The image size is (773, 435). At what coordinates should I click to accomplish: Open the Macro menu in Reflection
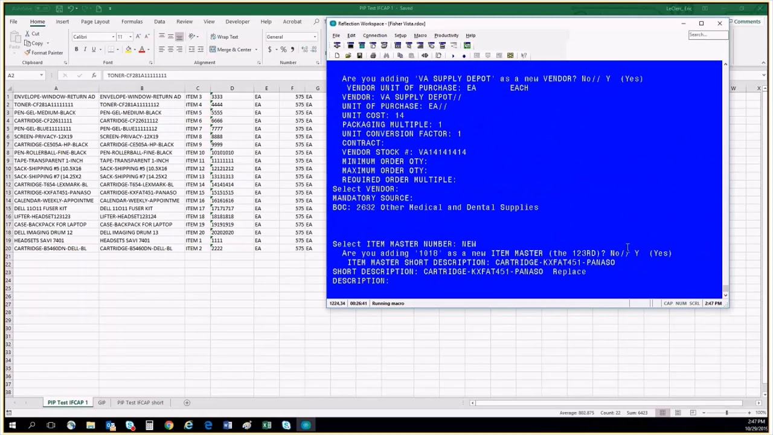(420, 36)
